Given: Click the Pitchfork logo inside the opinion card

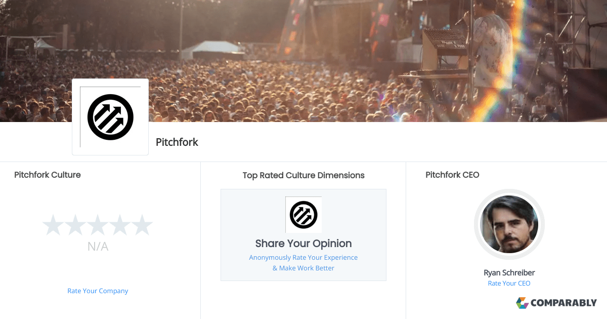Looking at the screenshot, I should click(x=303, y=215).
